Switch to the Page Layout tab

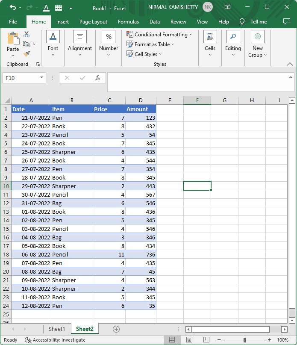pyautogui.click(x=93, y=22)
